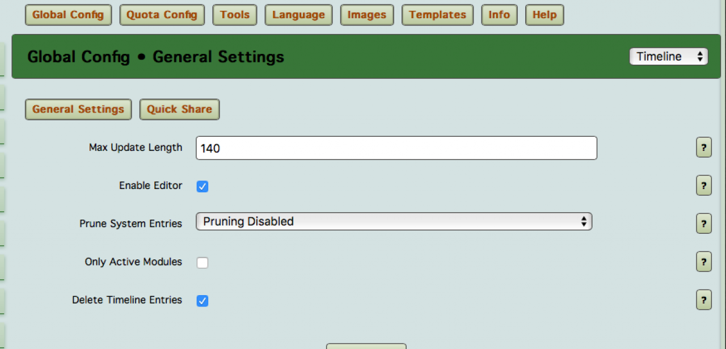Open the Timeline module dropdown
The image size is (726, 349).
pyautogui.click(x=669, y=56)
